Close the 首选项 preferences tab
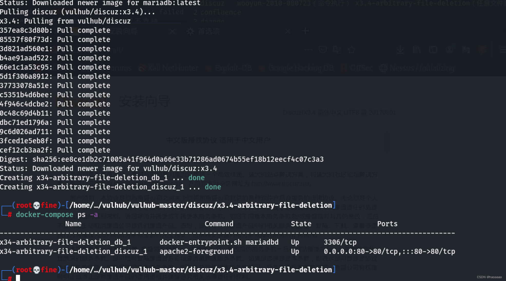 288,31
